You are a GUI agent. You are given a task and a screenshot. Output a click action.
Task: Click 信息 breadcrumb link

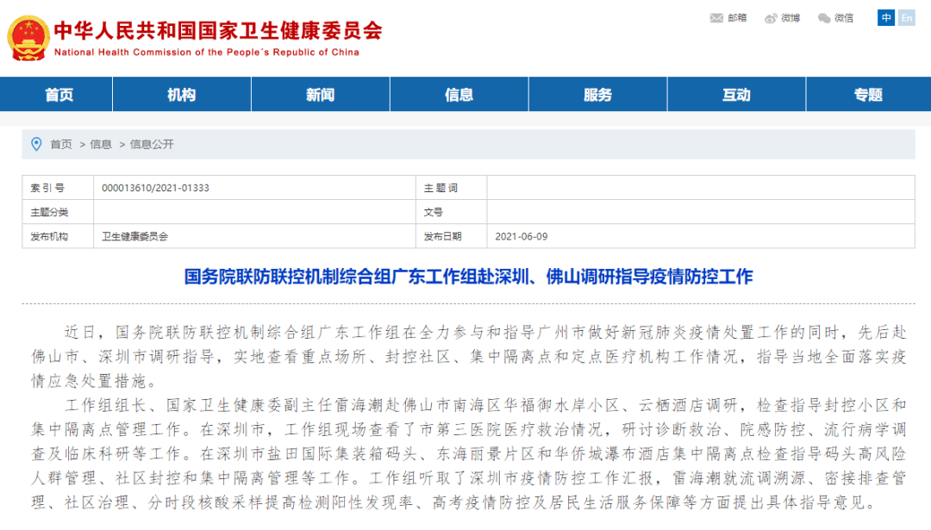pos(101,144)
